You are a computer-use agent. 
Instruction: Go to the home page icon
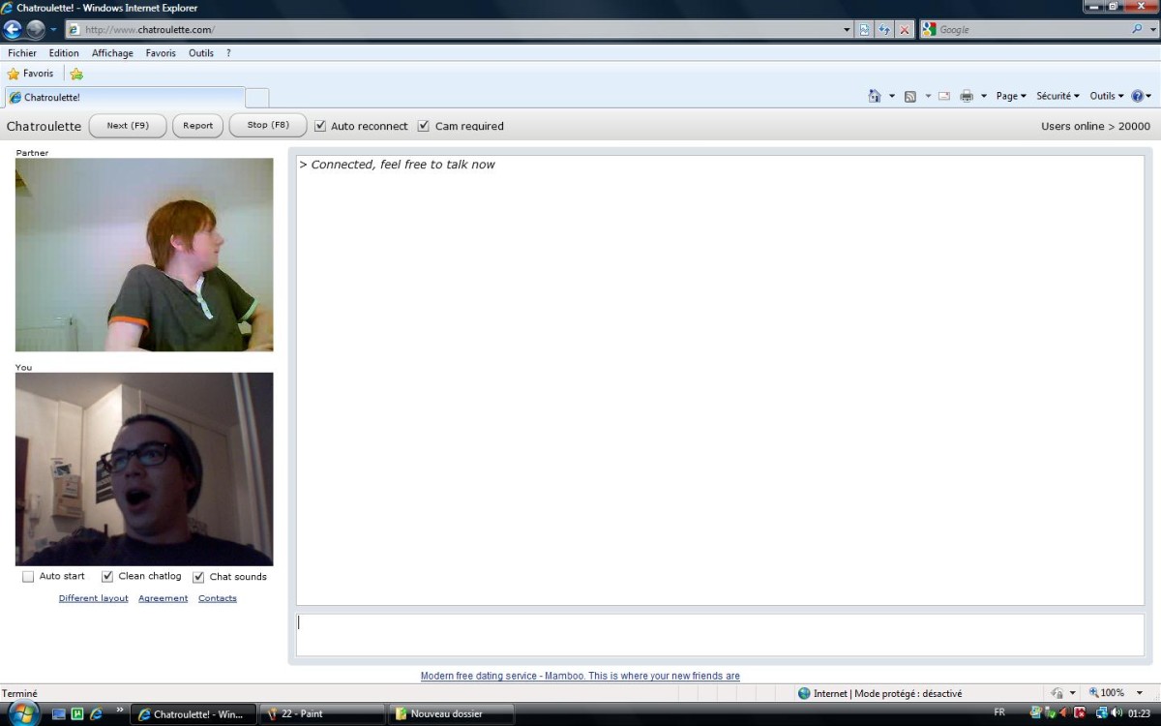click(x=875, y=96)
